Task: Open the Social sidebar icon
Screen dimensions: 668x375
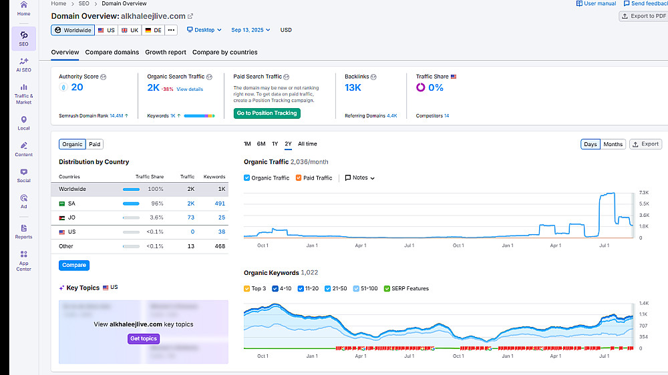Action: tap(23, 175)
